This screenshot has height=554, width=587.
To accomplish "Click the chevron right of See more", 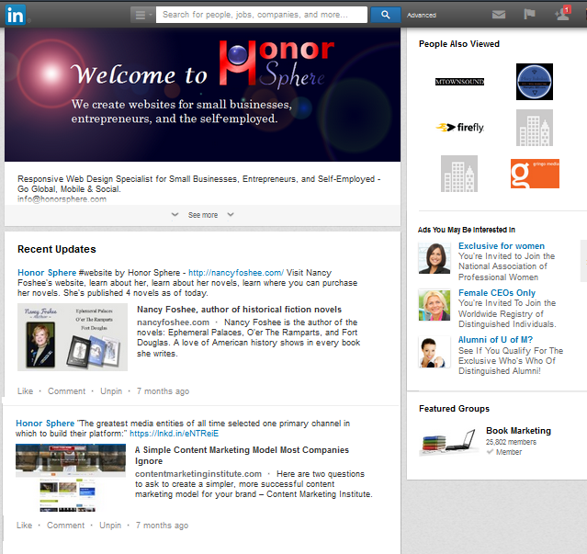I will point(231,214).
